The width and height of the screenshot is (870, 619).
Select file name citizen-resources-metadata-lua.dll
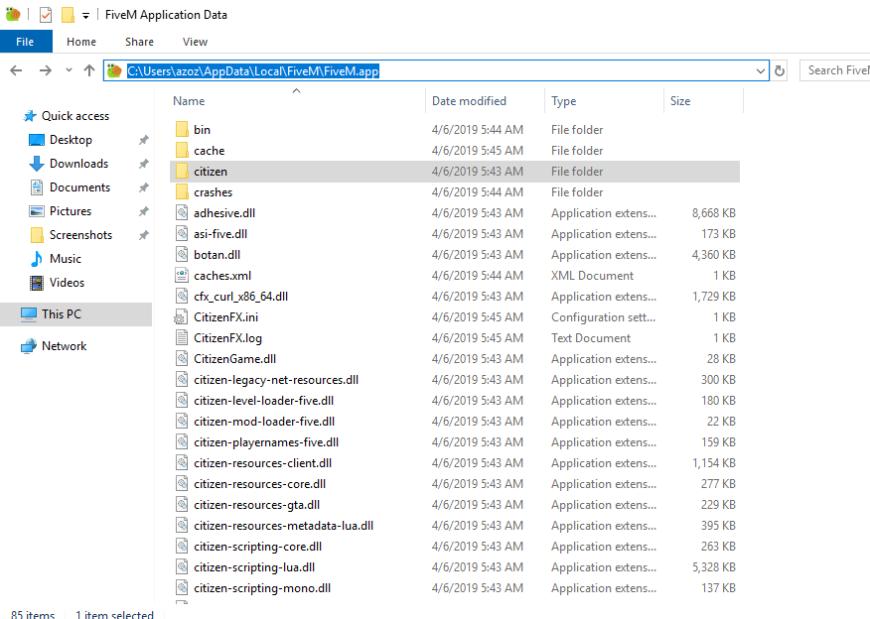(283, 526)
